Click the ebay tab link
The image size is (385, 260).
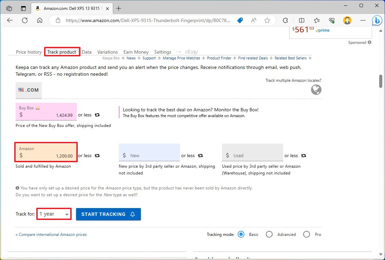191,52
